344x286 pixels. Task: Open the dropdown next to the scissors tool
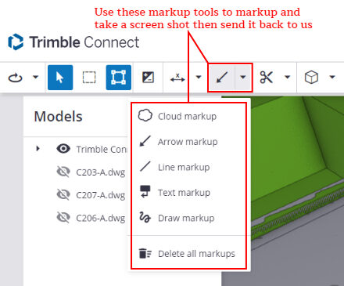coord(287,77)
